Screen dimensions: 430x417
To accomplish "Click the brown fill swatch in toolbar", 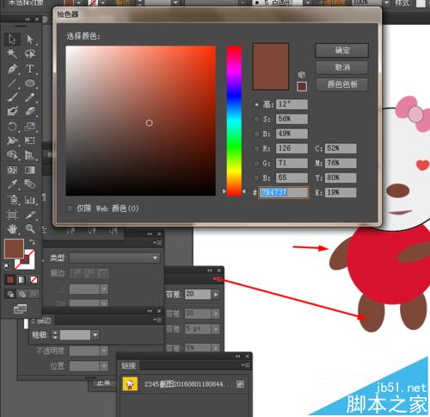I will click(14, 249).
